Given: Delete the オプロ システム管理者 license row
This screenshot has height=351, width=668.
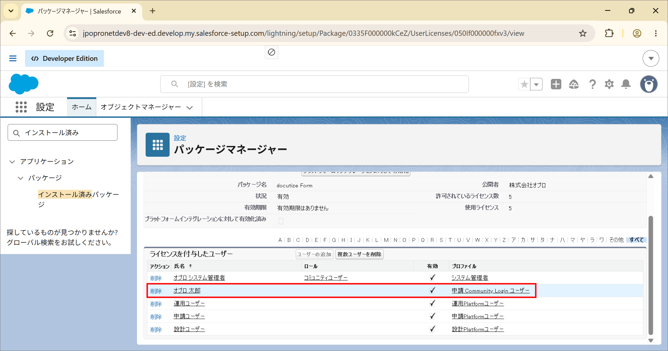Looking at the screenshot, I should click(156, 278).
